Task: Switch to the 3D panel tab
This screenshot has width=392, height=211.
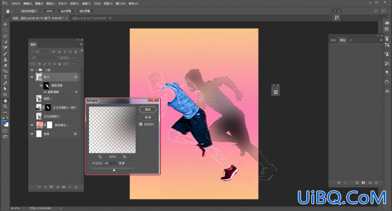Action: tap(351, 40)
